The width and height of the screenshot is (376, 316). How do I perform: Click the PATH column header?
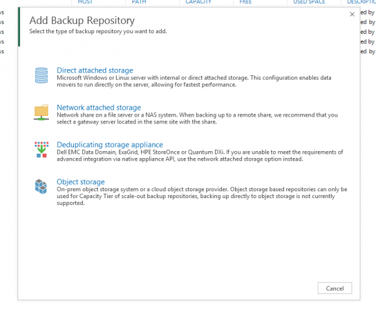point(138,3)
